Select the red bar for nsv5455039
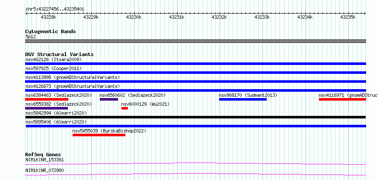Viewport: 378px width, 180px height. (99, 135)
